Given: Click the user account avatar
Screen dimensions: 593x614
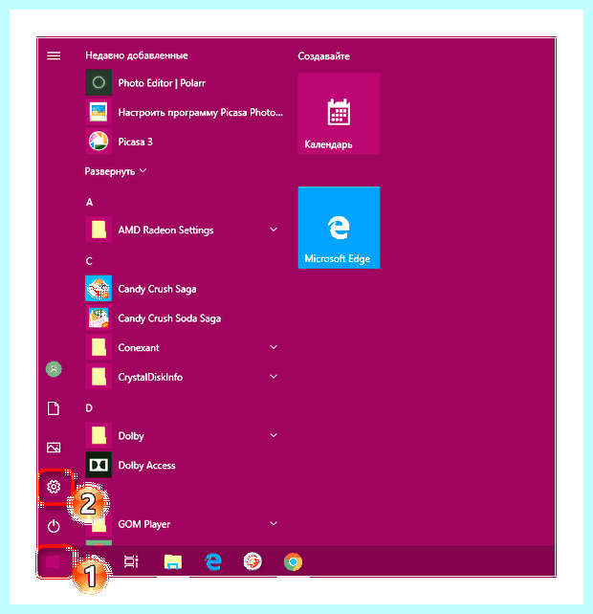Looking at the screenshot, I should (54, 369).
